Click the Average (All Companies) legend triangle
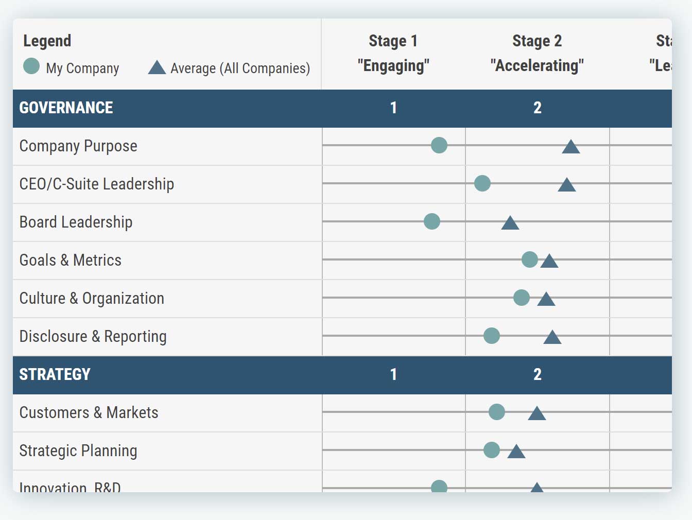 [x=157, y=68]
